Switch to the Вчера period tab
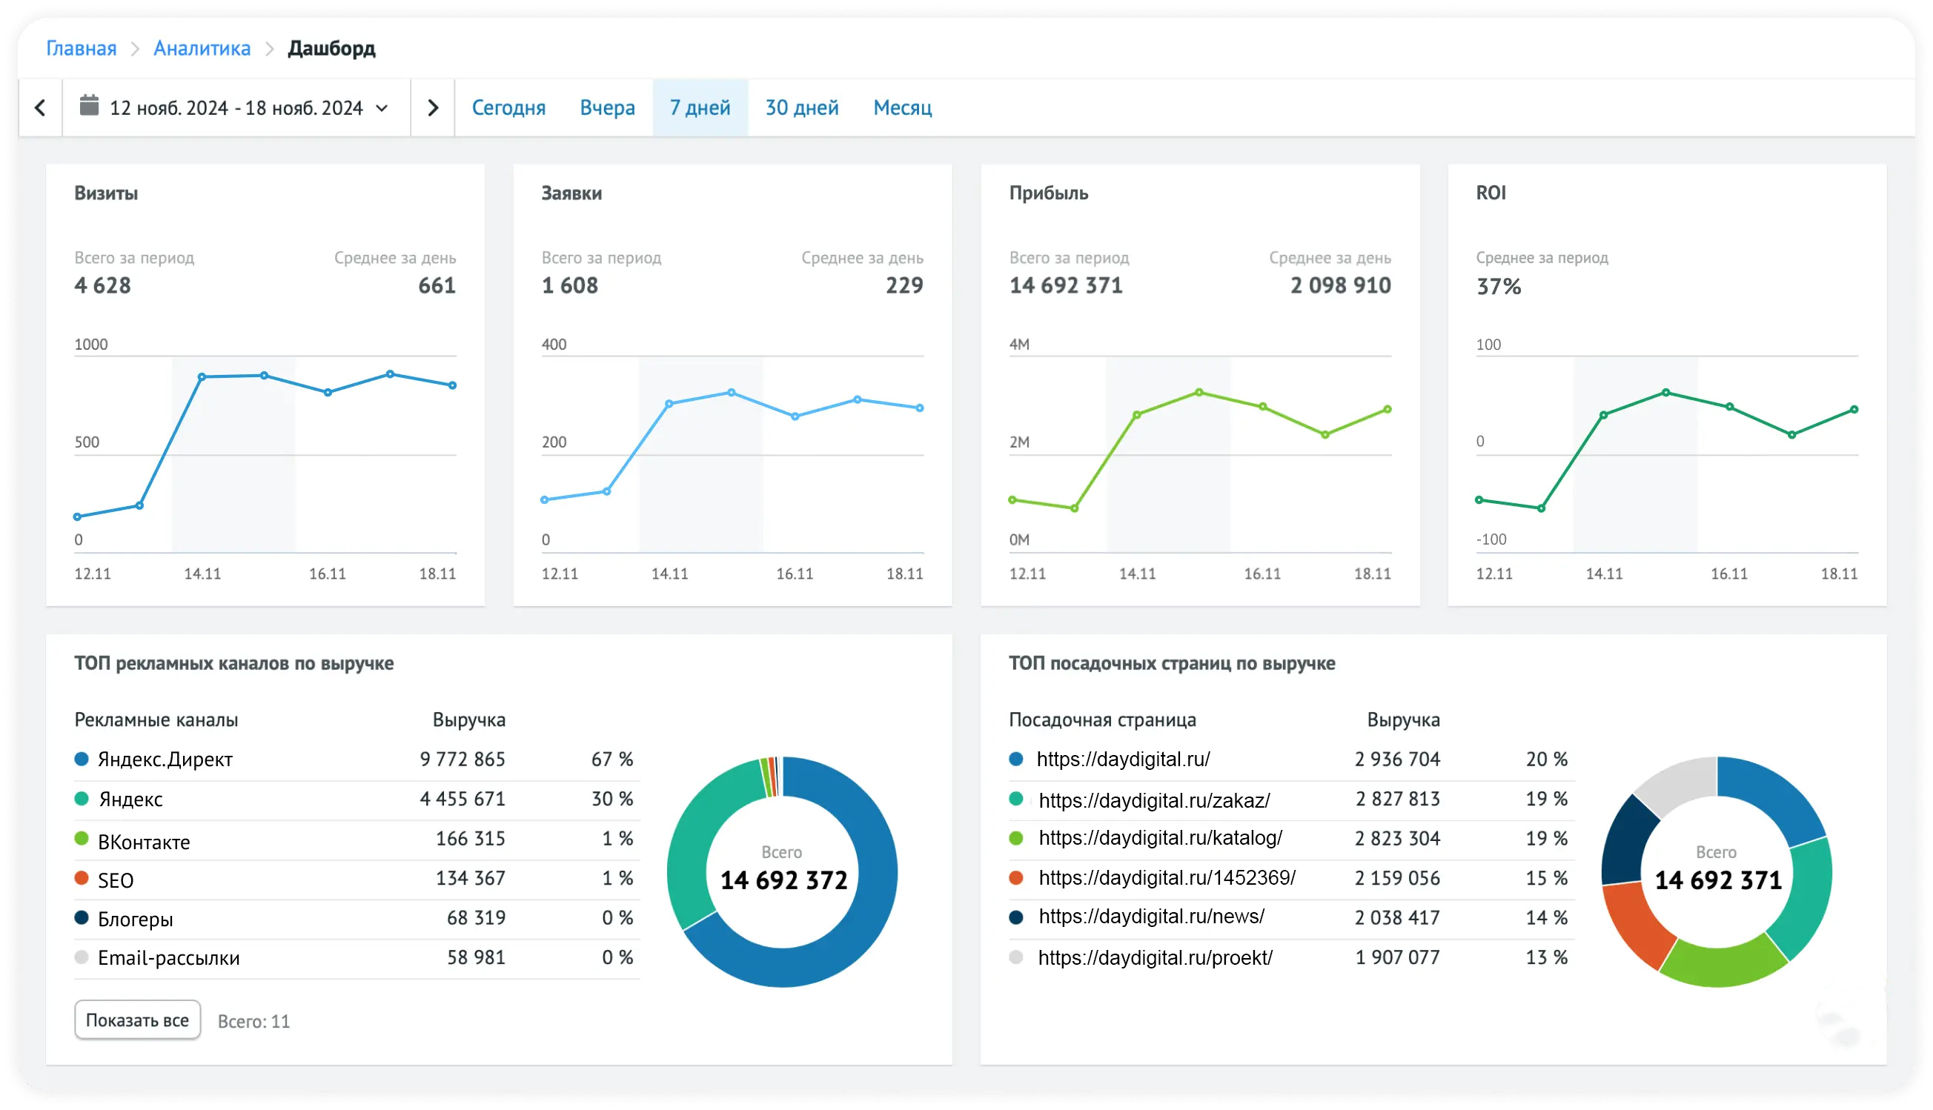The height and width of the screenshot is (1110, 1933). pos(607,108)
